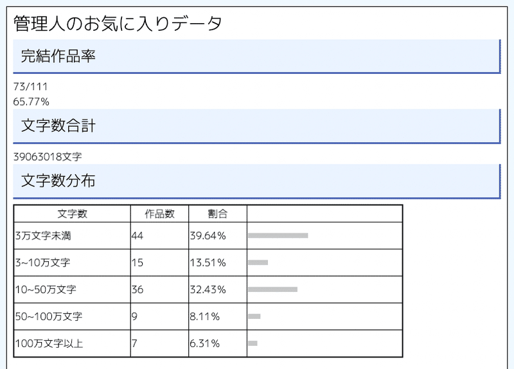Select the 3万文字未満 row label
This screenshot has width=514, height=369.
tap(43, 235)
